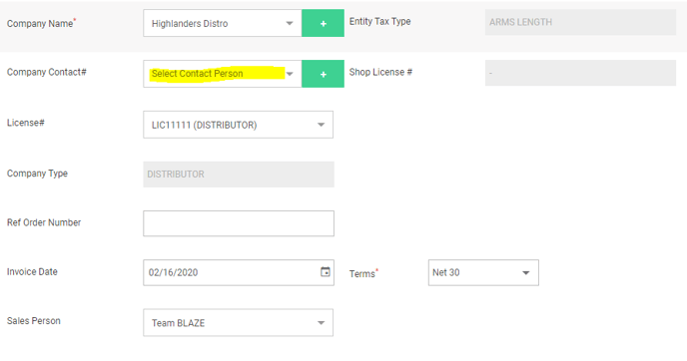Click the Ref Order Number label
687x361 pixels.
tap(44, 222)
